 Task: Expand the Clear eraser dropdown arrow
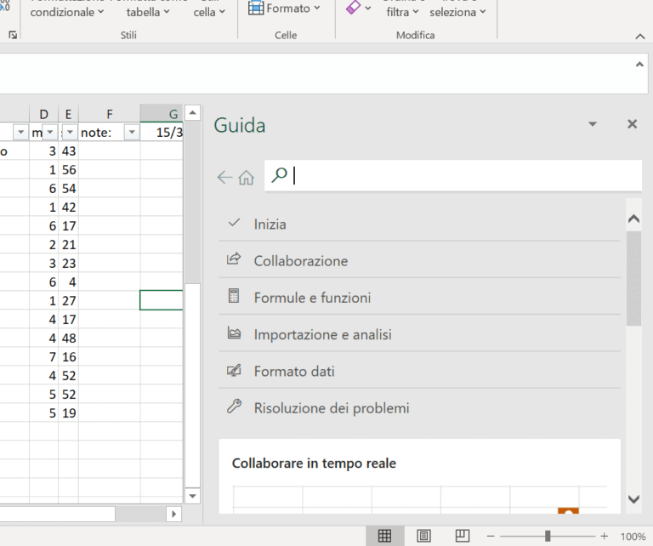[367, 8]
